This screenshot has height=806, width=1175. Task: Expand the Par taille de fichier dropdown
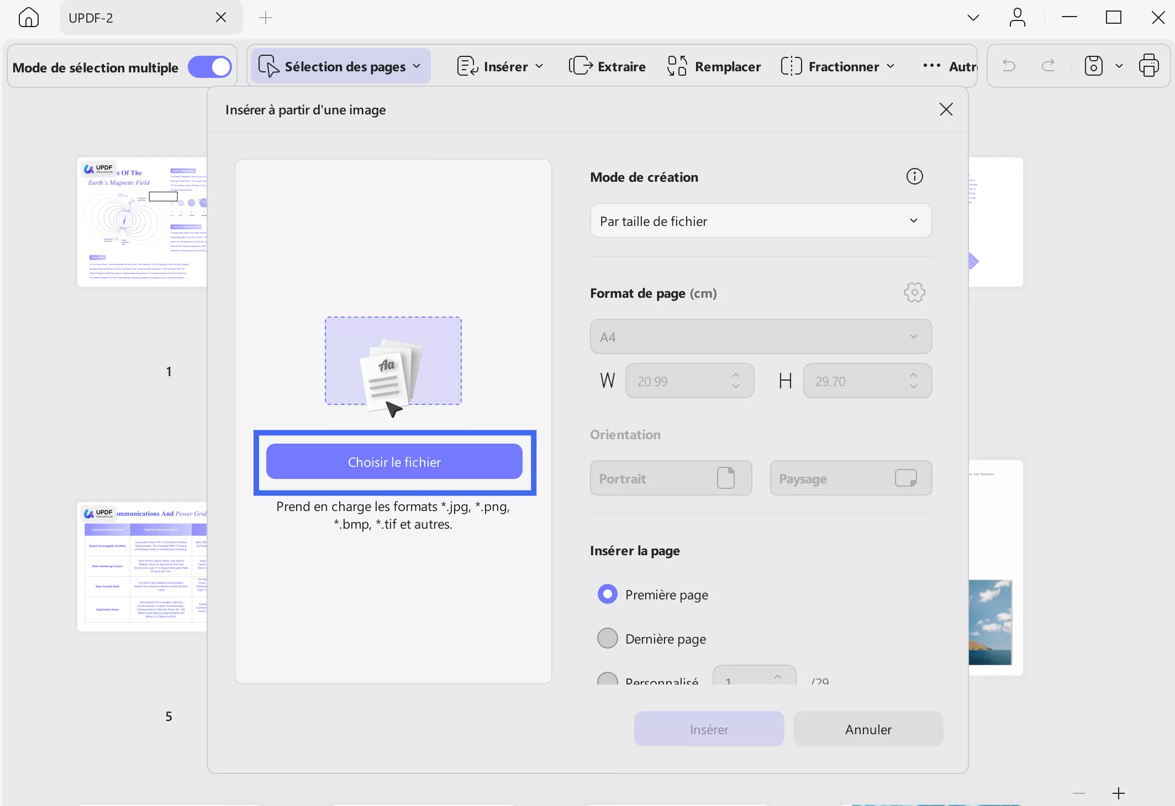pos(761,221)
